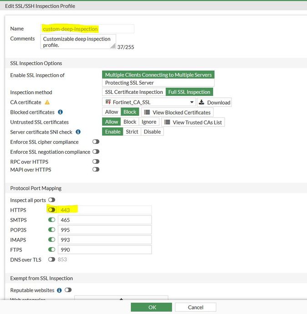Viewport: 307px width, 314px height.
Task: Click the profile Name input field
Action: pyautogui.click(x=87, y=29)
